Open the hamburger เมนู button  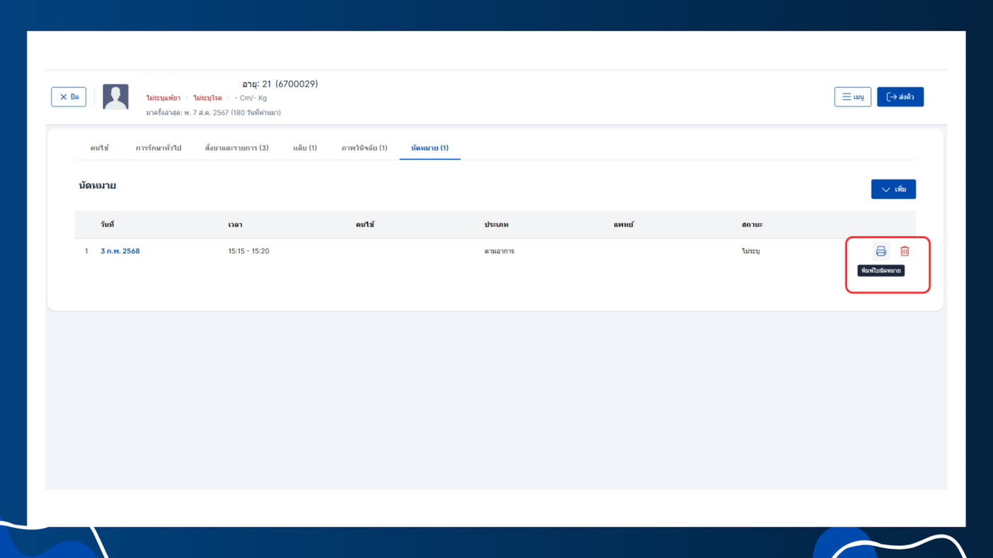[x=853, y=97]
